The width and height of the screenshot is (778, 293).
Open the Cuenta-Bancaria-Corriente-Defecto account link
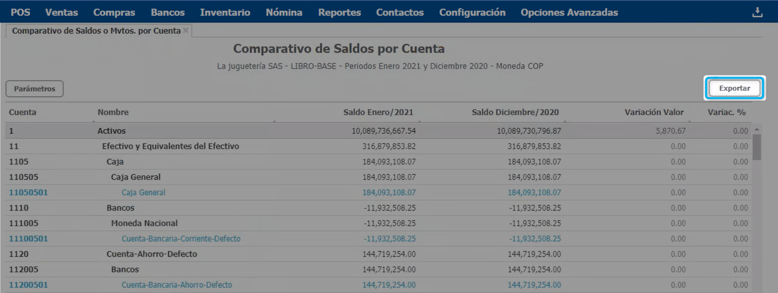tap(181, 239)
